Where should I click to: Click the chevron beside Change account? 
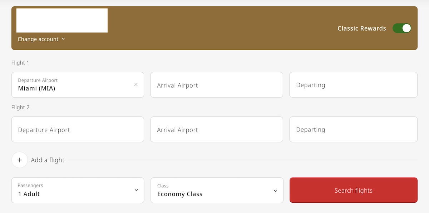coord(63,39)
